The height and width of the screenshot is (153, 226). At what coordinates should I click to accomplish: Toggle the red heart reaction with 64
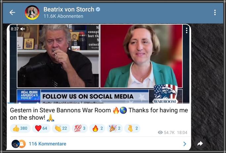[x=41, y=128]
